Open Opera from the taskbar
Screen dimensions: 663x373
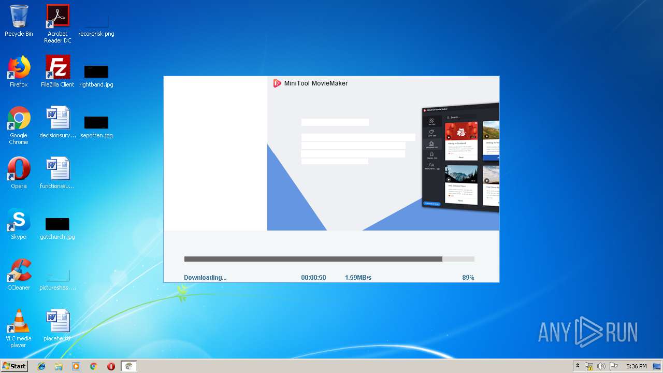pos(111,366)
